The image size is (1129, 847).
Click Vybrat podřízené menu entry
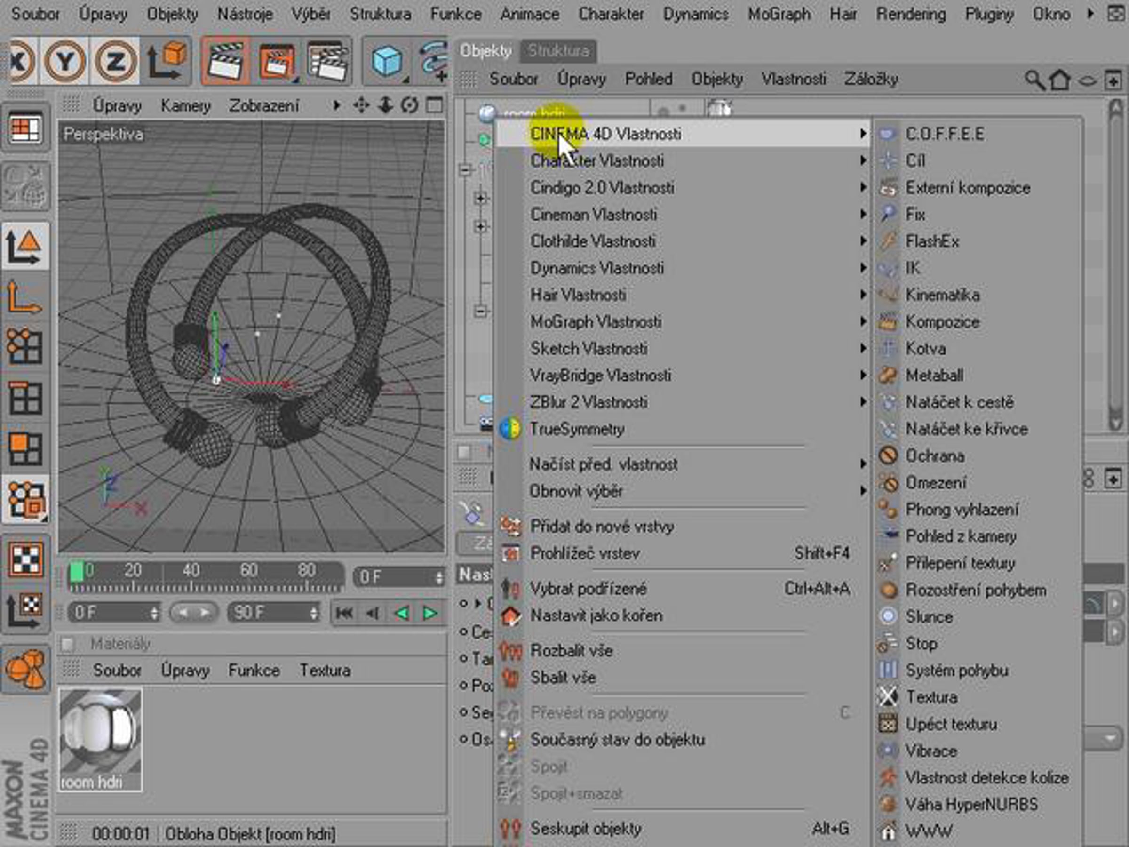coord(683,589)
